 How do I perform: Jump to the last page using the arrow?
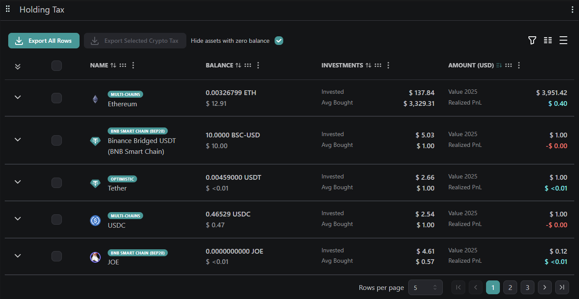(562, 287)
